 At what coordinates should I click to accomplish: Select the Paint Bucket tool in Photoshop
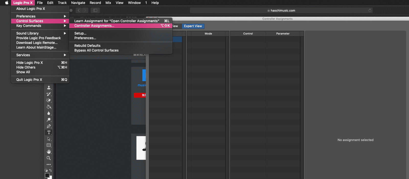(x=49, y=107)
